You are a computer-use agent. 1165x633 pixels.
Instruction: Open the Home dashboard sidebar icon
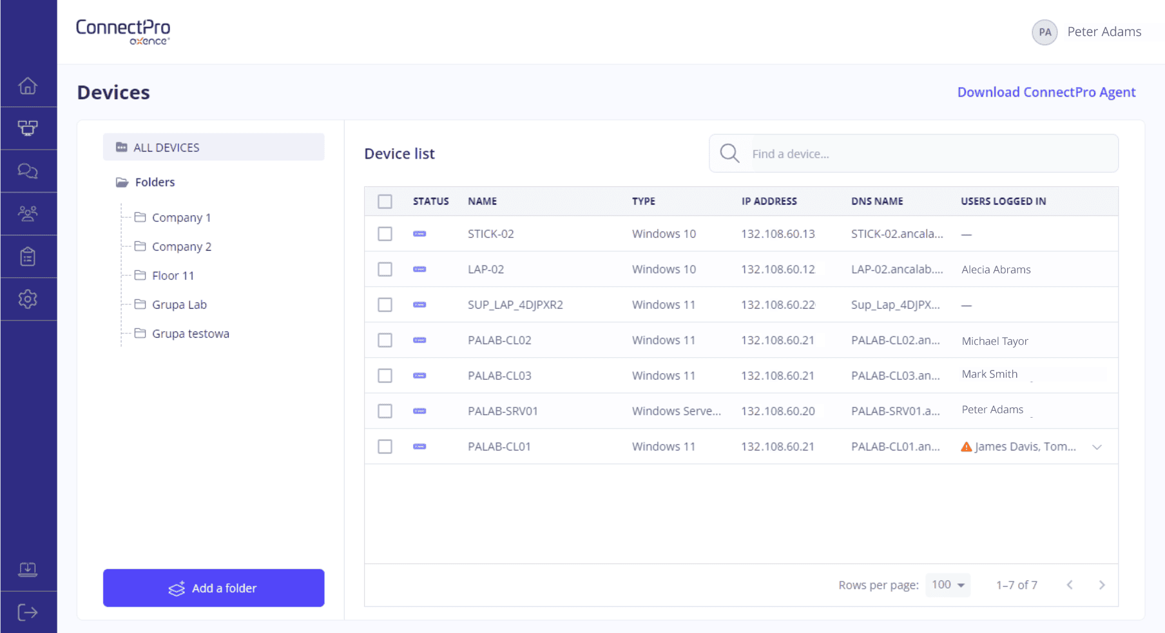point(28,86)
